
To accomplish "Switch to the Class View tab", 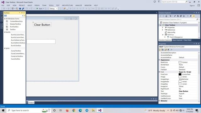I will [187, 40].
